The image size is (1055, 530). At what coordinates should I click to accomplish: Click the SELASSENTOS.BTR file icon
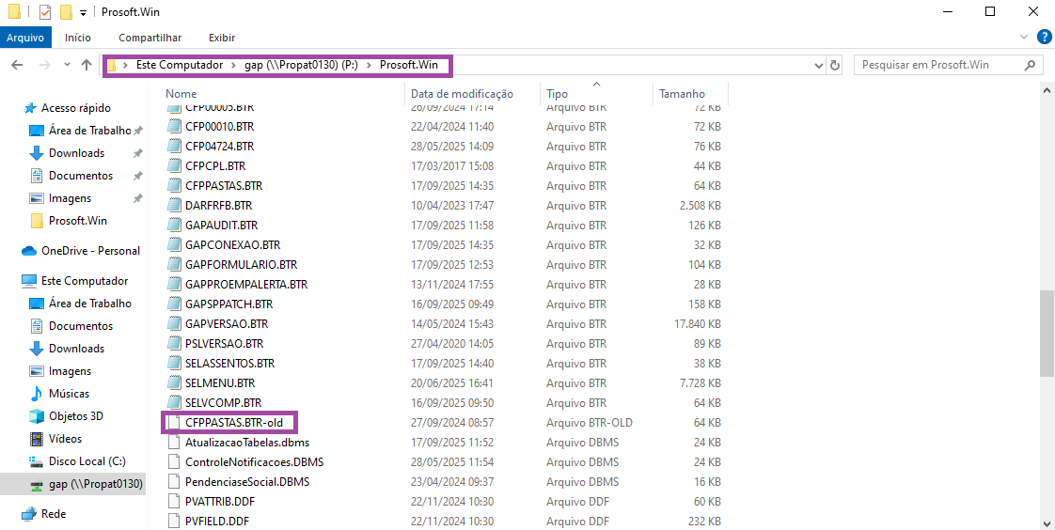[174, 363]
